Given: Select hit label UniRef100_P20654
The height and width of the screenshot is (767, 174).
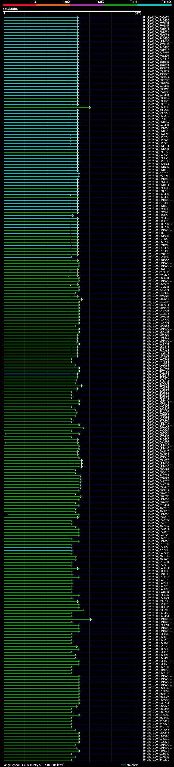Looking at the screenshot, I should 156,422.
